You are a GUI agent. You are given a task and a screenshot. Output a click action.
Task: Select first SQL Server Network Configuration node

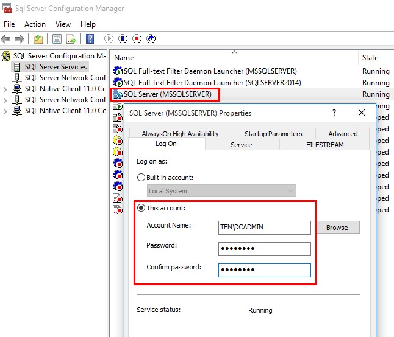point(65,78)
